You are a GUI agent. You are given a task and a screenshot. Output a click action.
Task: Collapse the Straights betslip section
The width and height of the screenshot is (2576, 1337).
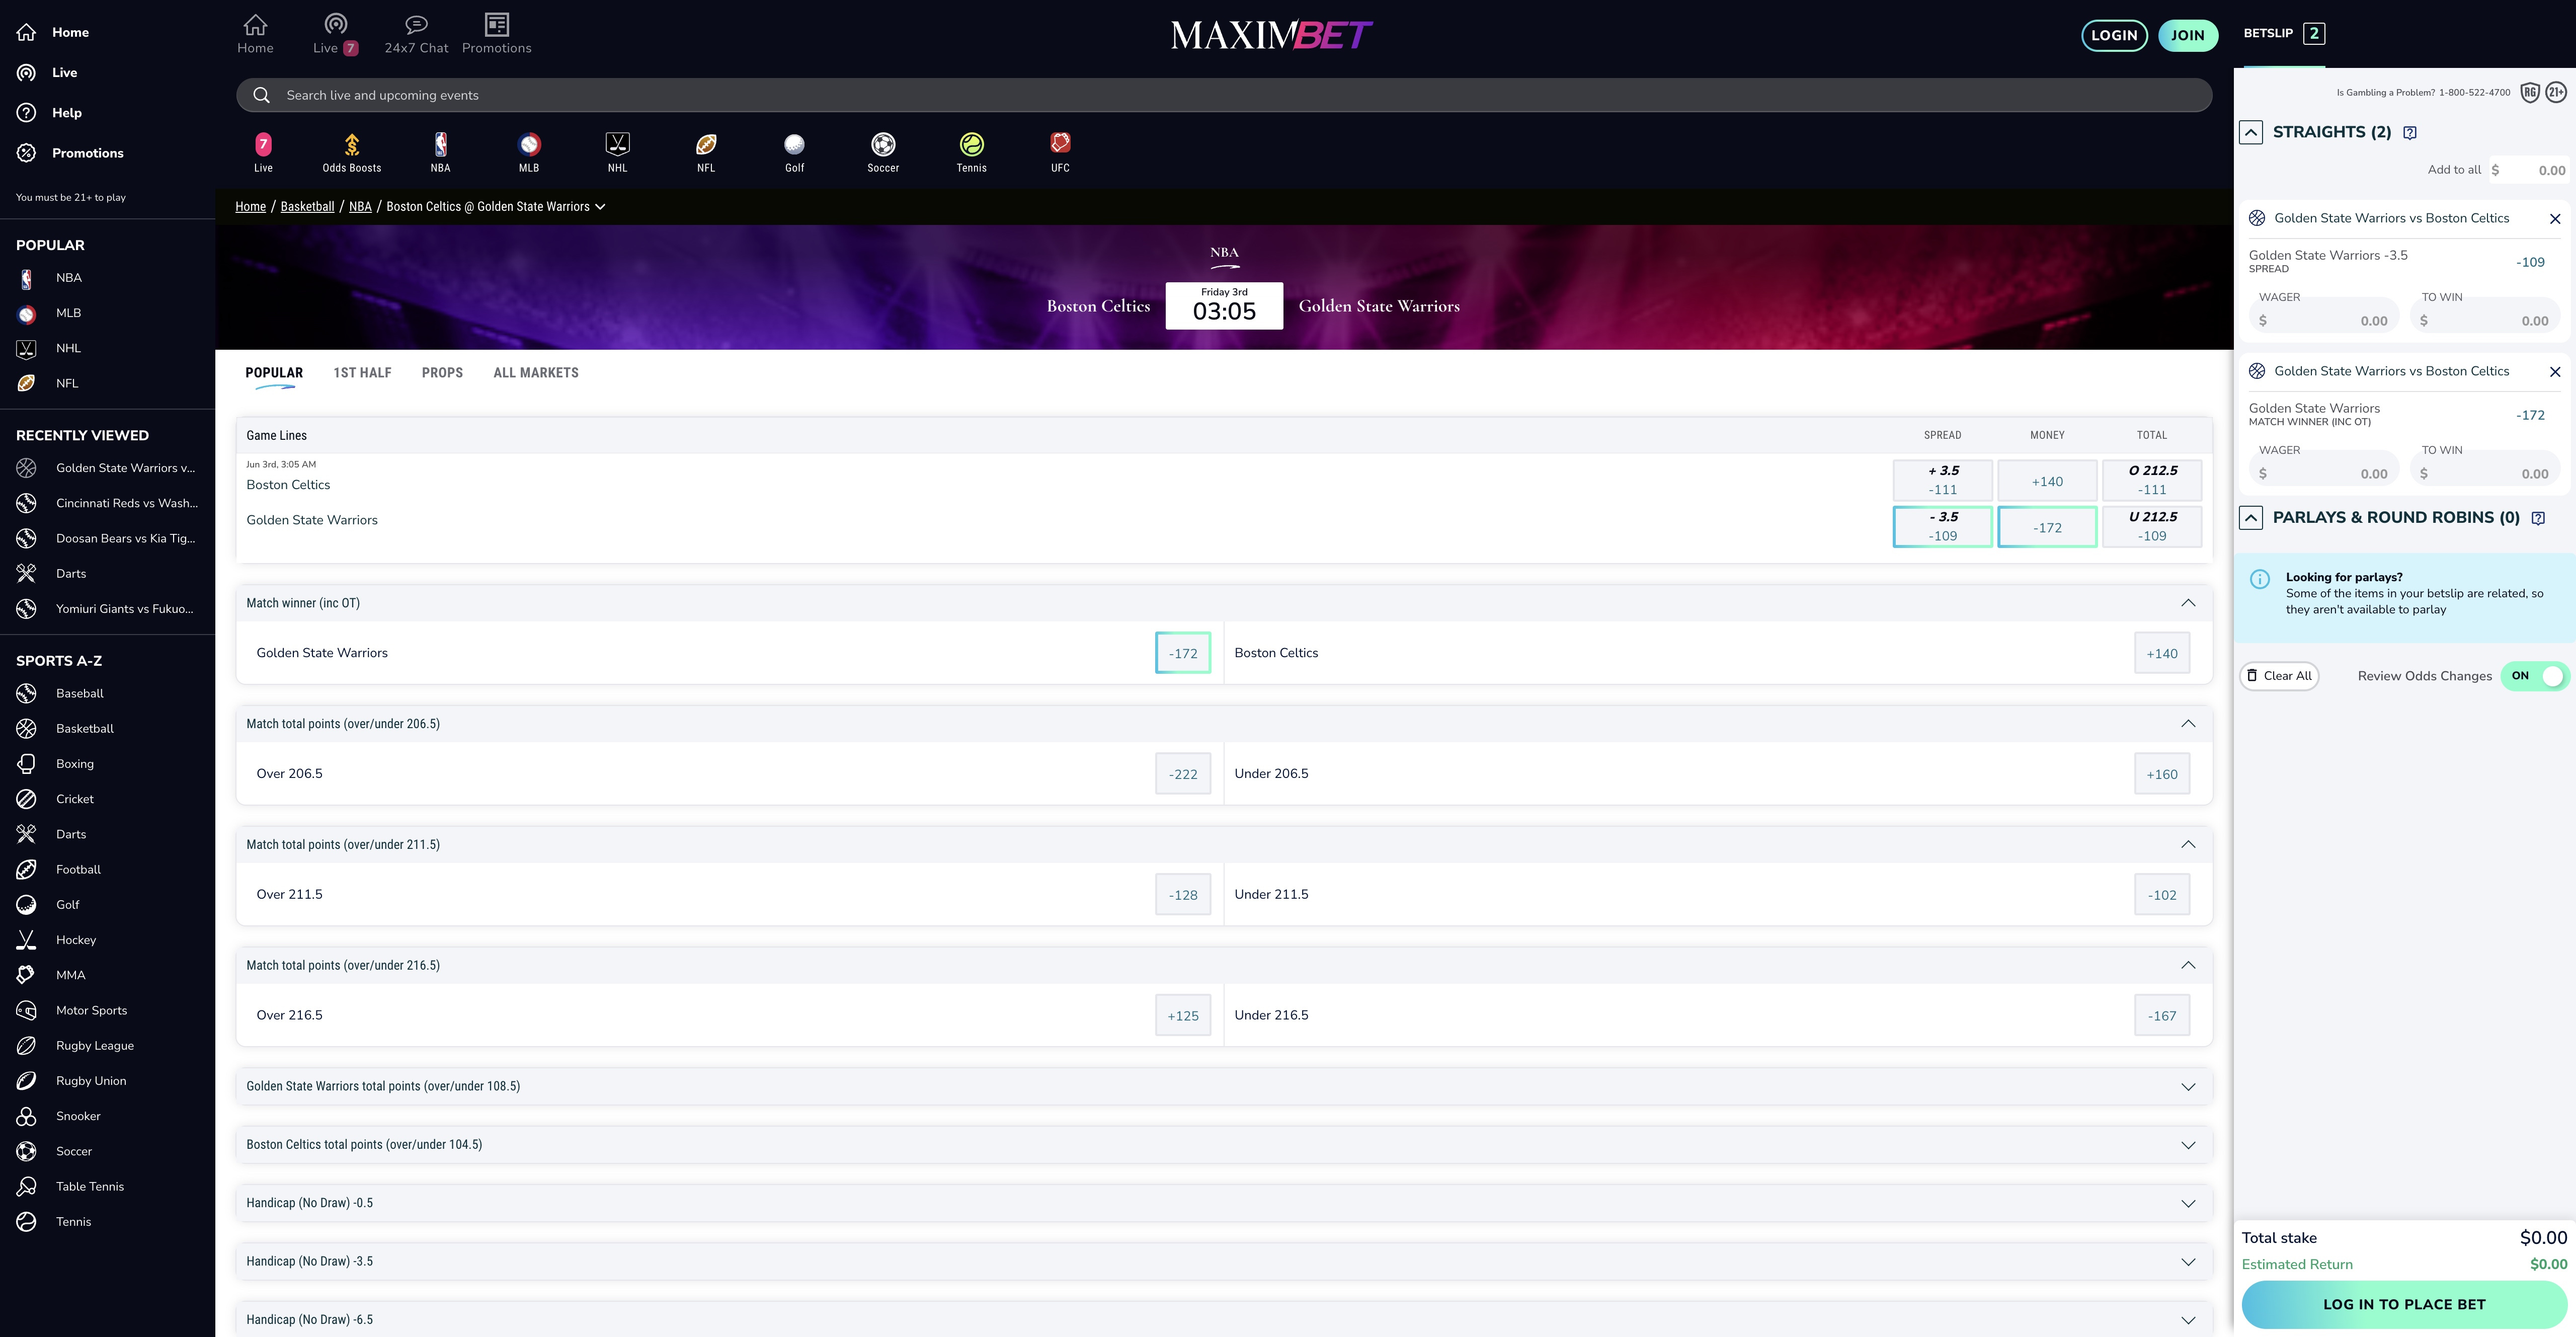click(2251, 132)
